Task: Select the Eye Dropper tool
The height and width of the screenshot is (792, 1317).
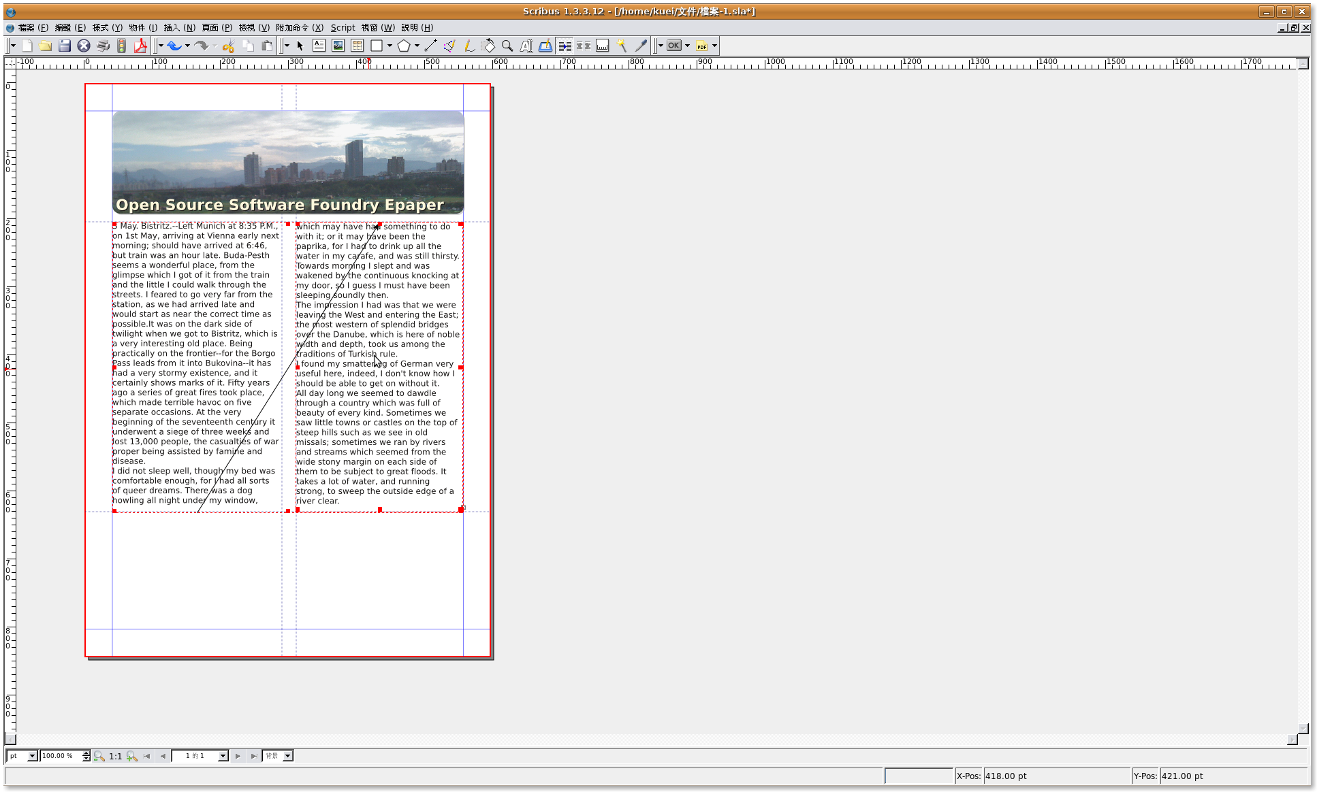Action: (641, 46)
